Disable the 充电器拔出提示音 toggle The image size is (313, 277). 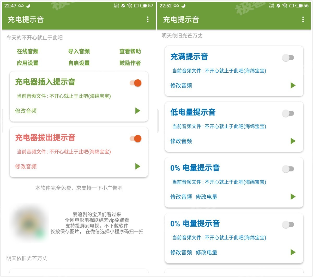point(136,138)
